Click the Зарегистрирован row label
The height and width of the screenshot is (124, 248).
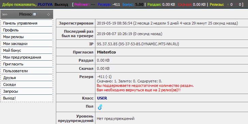click(x=76, y=23)
